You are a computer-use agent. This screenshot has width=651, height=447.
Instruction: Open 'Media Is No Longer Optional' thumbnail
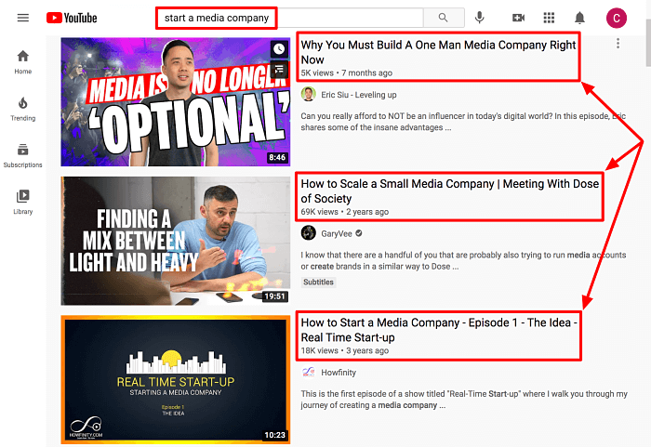tap(175, 101)
